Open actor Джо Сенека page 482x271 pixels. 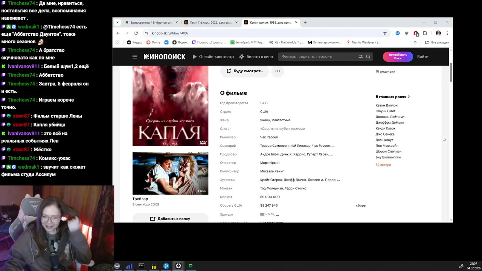pos(385,134)
